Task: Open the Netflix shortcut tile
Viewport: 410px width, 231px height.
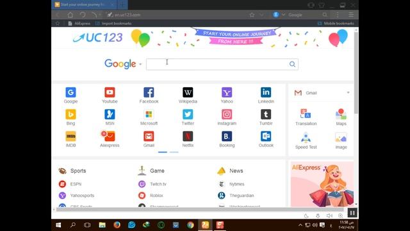Action: pyautogui.click(x=188, y=139)
